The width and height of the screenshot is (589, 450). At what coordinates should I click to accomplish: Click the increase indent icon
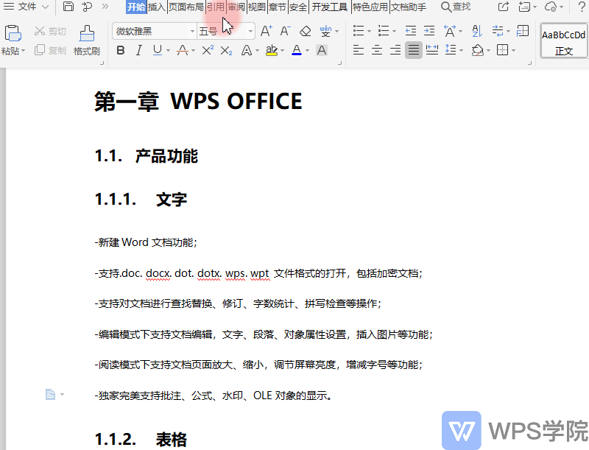click(x=429, y=31)
